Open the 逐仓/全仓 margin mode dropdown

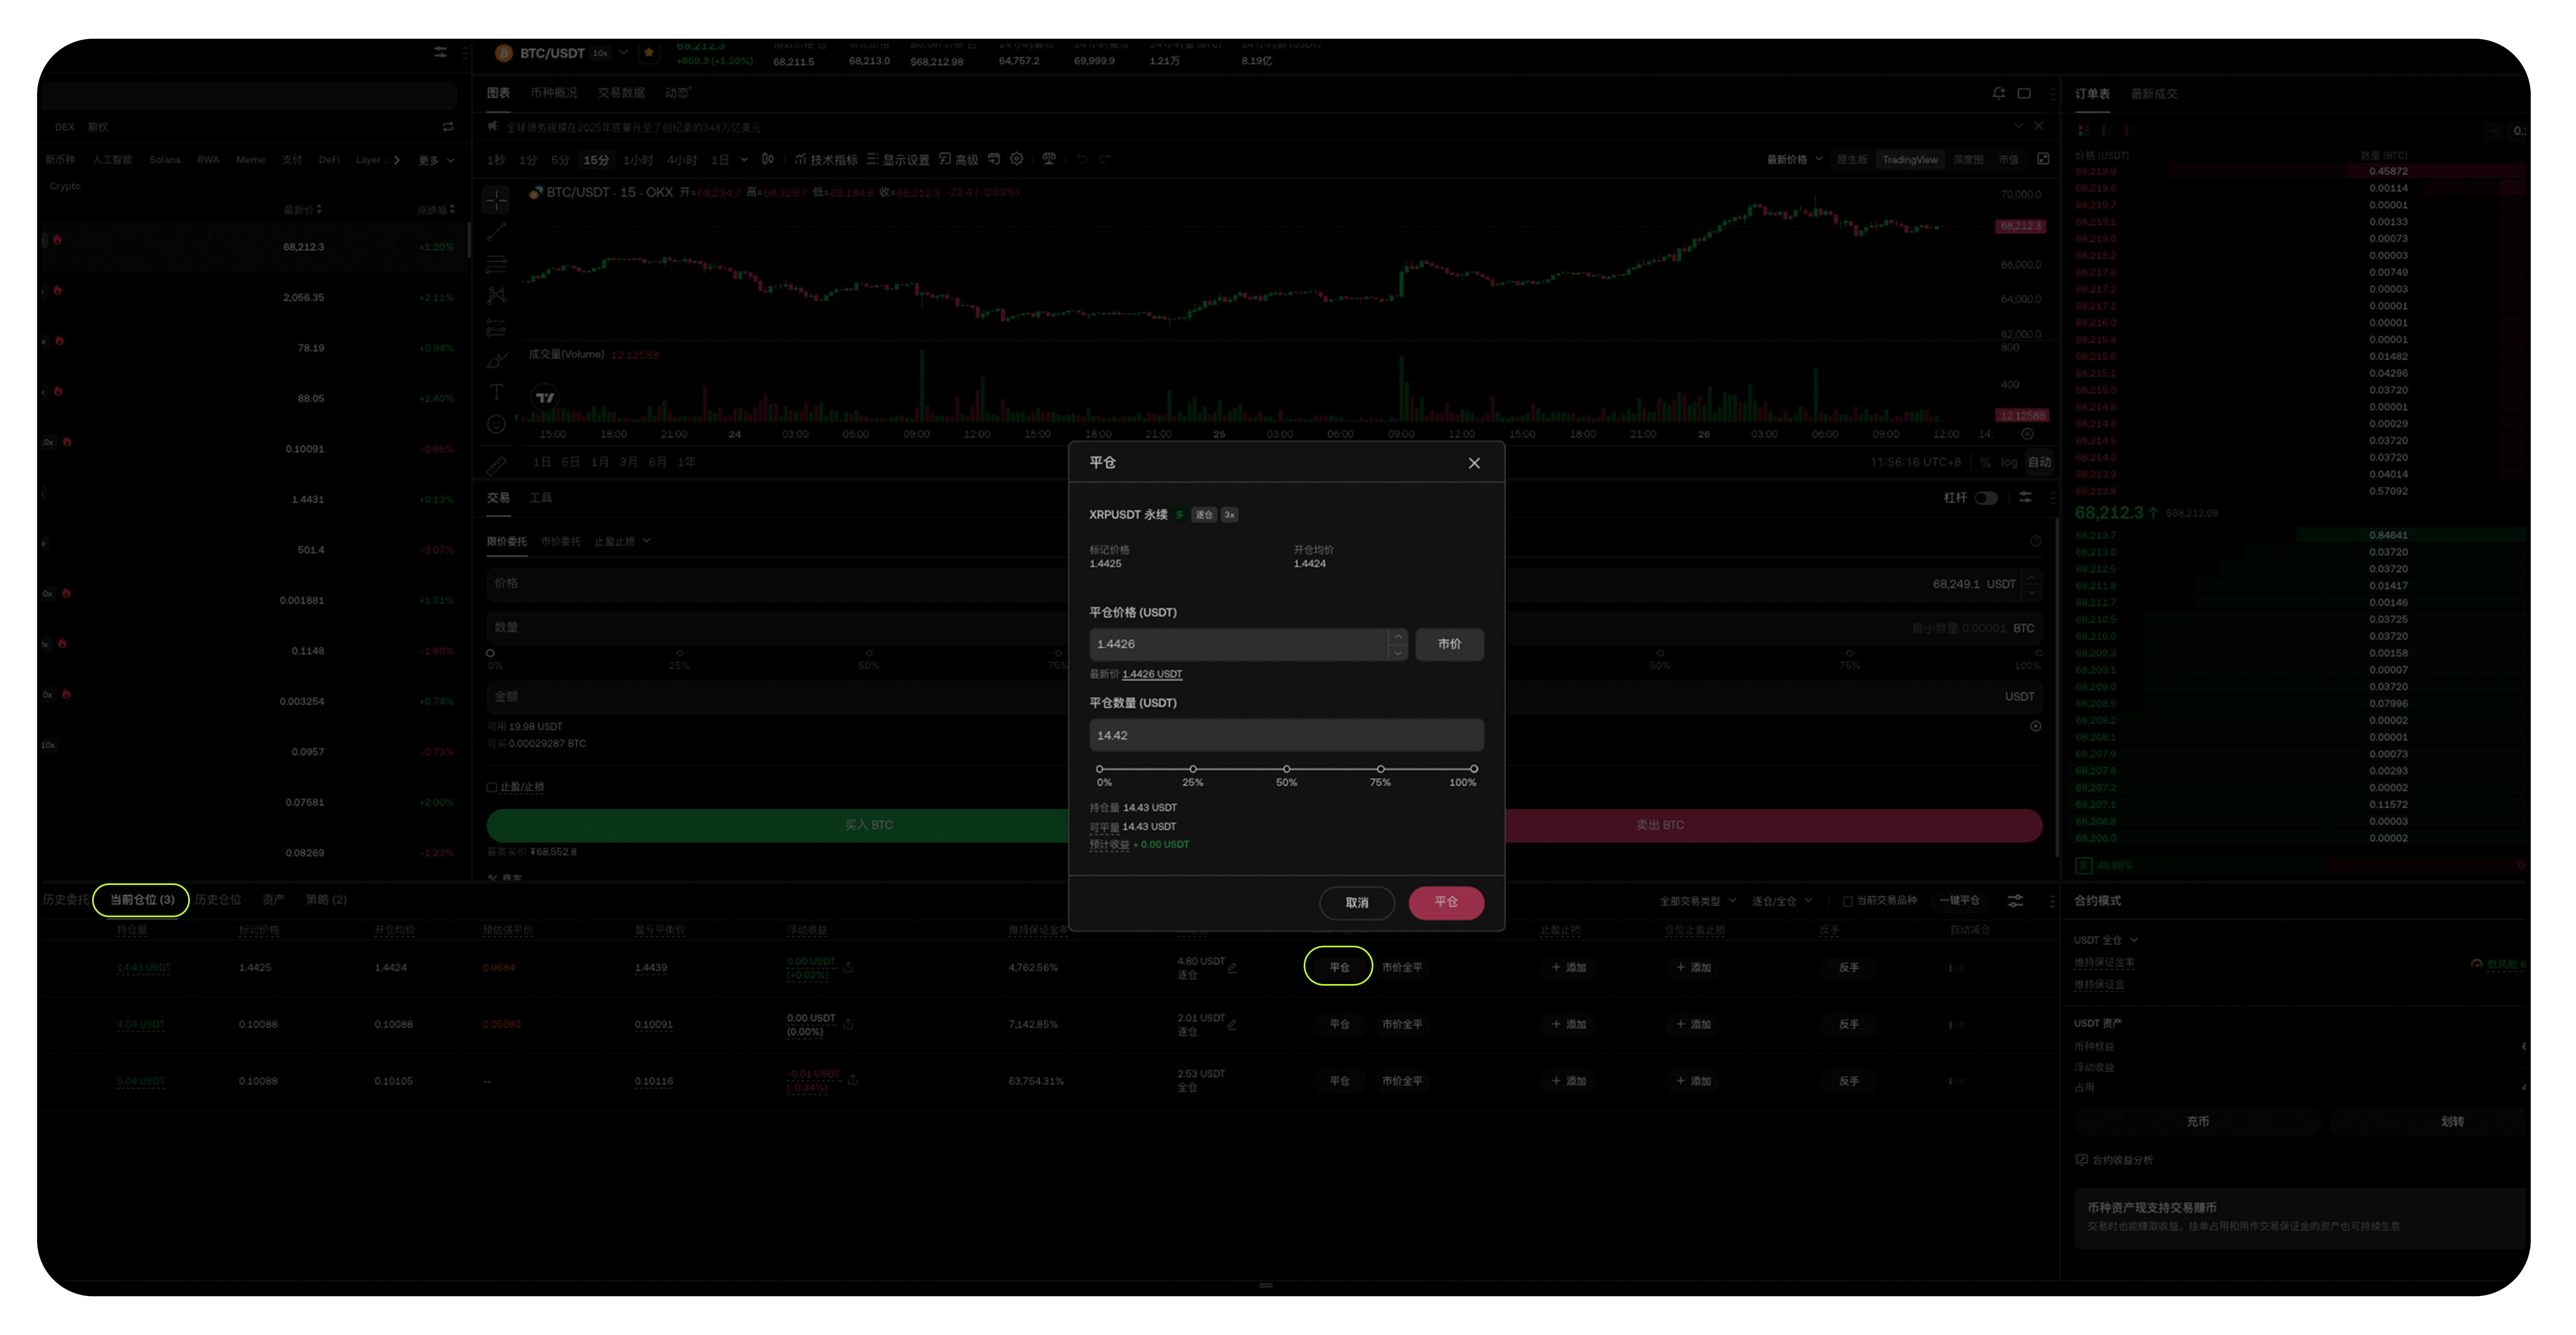pos(1782,901)
